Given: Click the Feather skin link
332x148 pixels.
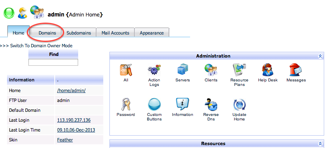Looking at the screenshot, I should pos(65,140).
